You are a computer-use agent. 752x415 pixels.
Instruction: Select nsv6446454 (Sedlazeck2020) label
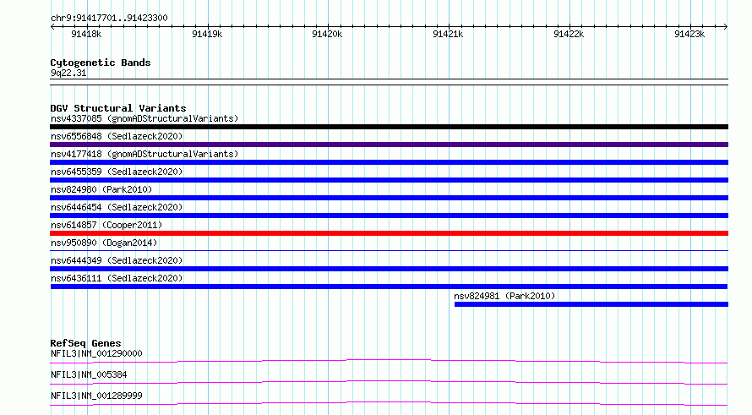pyautogui.click(x=117, y=207)
